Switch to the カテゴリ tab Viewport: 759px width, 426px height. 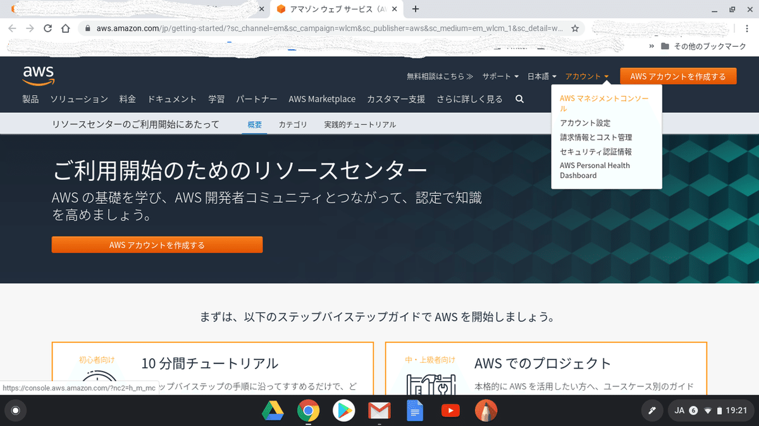click(293, 124)
